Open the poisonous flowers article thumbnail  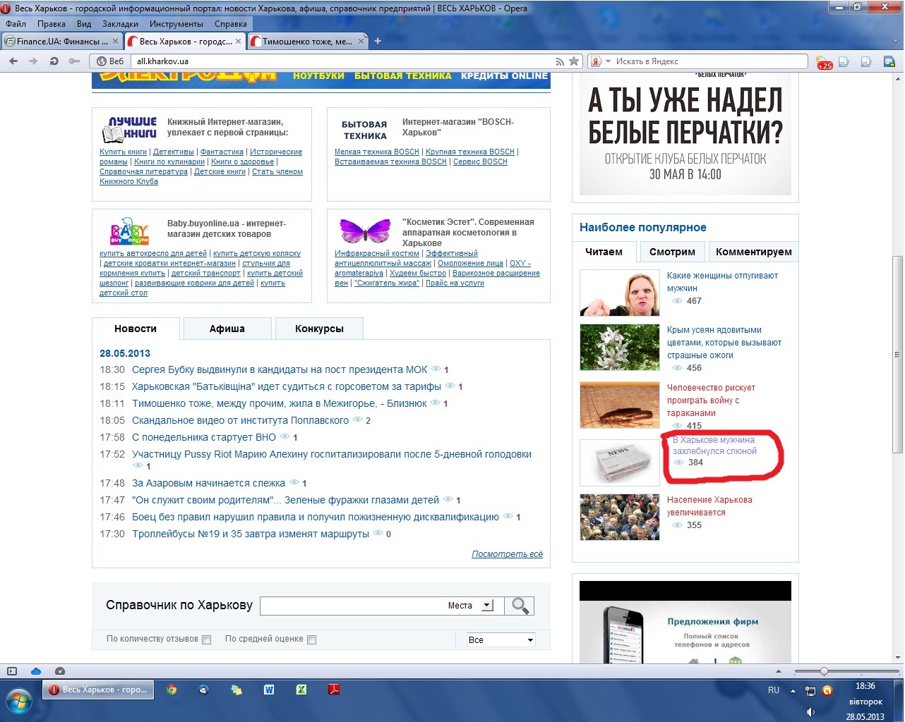click(x=620, y=347)
